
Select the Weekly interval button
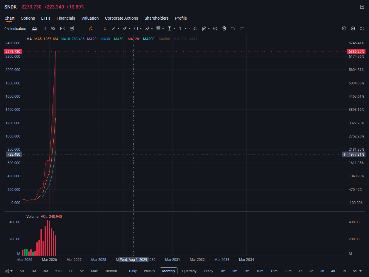(x=149, y=271)
